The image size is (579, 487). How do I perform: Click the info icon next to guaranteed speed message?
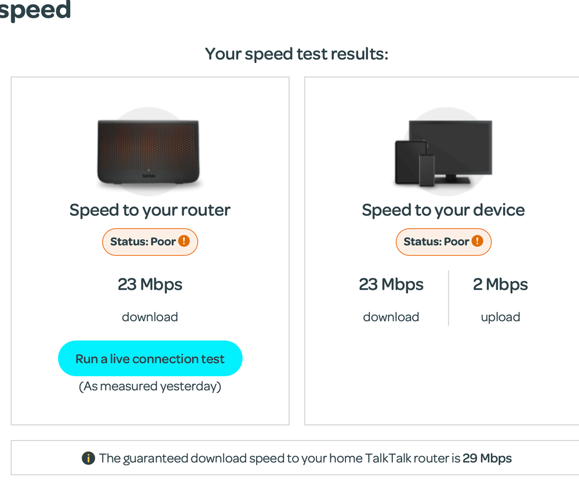(88, 458)
